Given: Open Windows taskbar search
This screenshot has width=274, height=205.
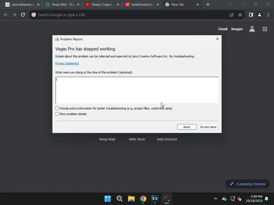Looking at the screenshot, I should (x=120, y=199).
